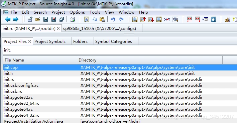237x123 pixels.
Task: Open the Help menu
Action: pos(143,12)
